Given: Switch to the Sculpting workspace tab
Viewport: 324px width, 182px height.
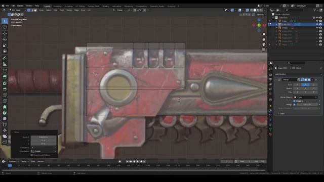Looking at the screenshot, I should [x=68, y=6].
